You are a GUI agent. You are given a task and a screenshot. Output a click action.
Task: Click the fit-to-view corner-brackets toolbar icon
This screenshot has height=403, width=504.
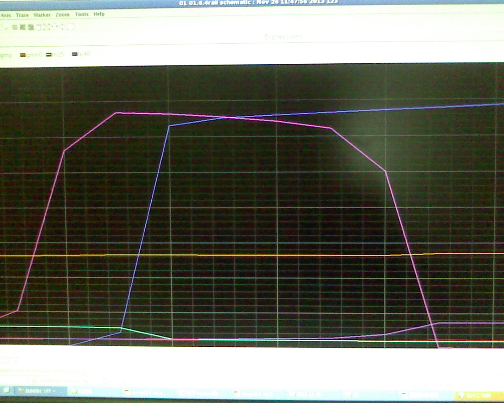(x=46, y=27)
